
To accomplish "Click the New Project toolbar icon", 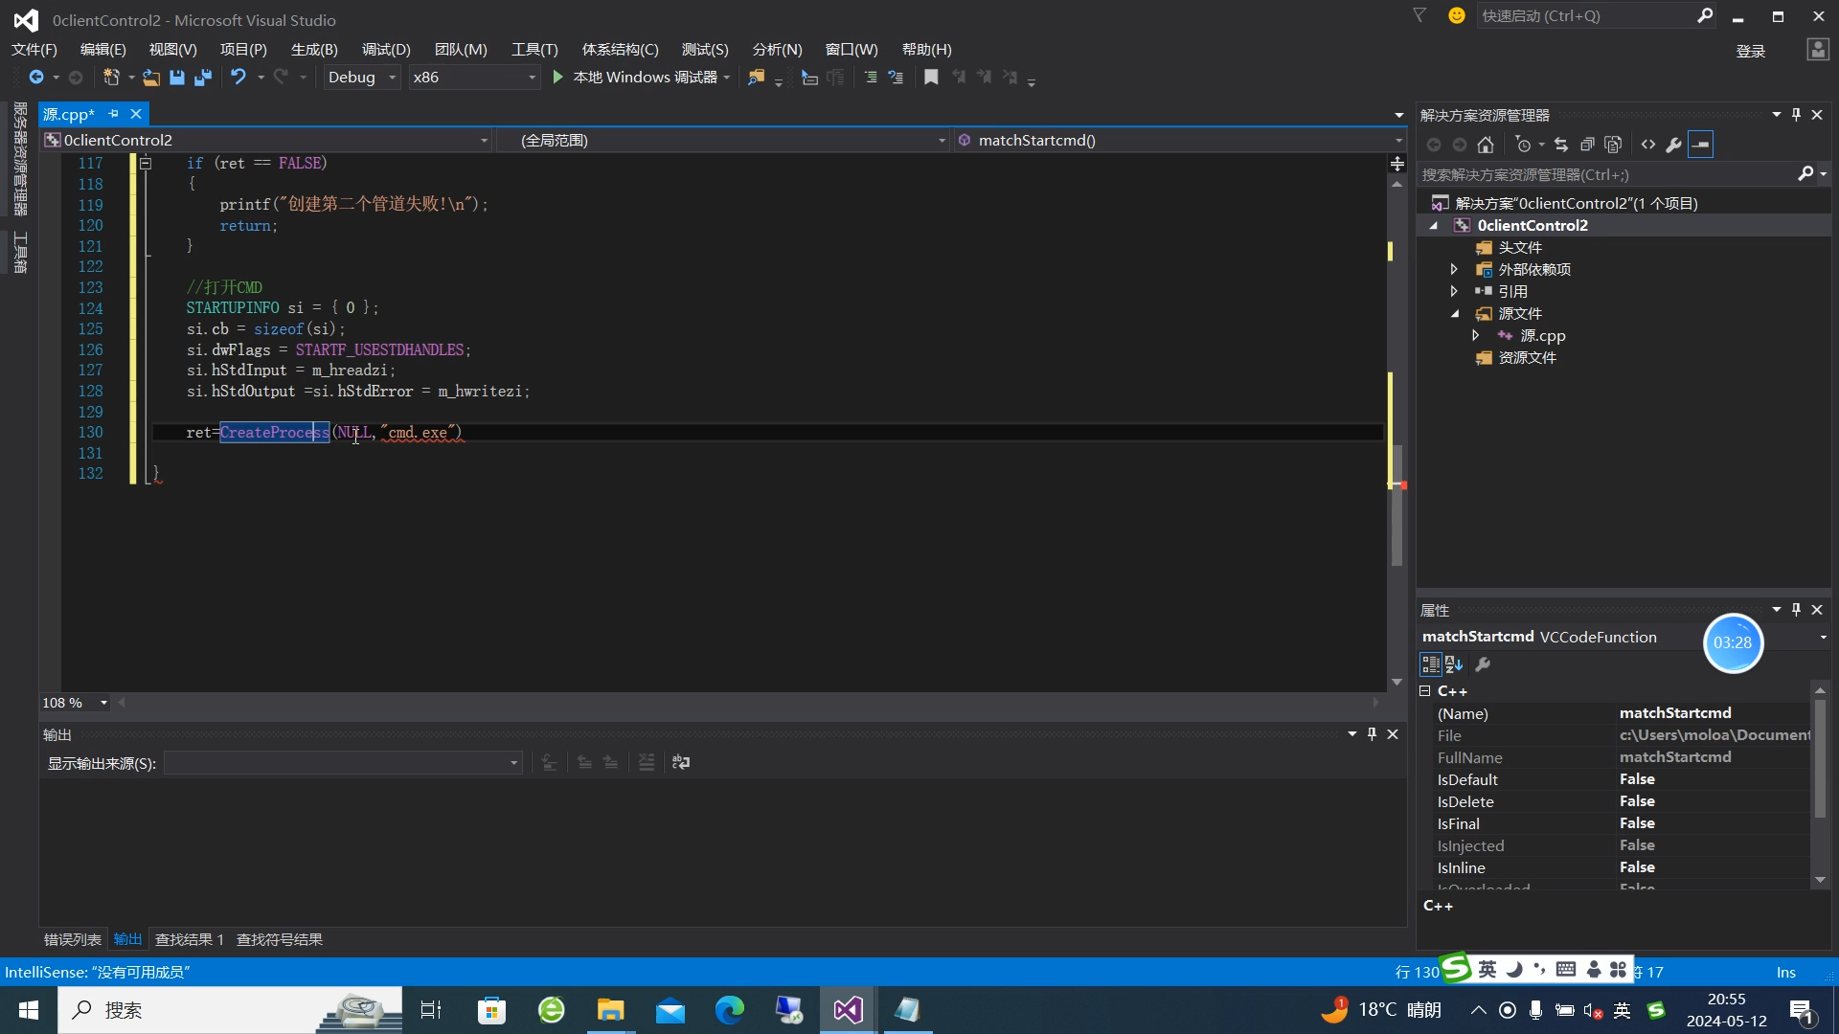I will pyautogui.click(x=111, y=78).
